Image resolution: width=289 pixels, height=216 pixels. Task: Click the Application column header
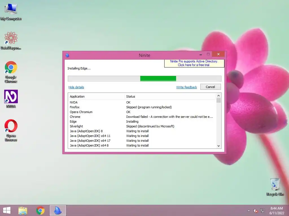pyautogui.click(x=97, y=96)
